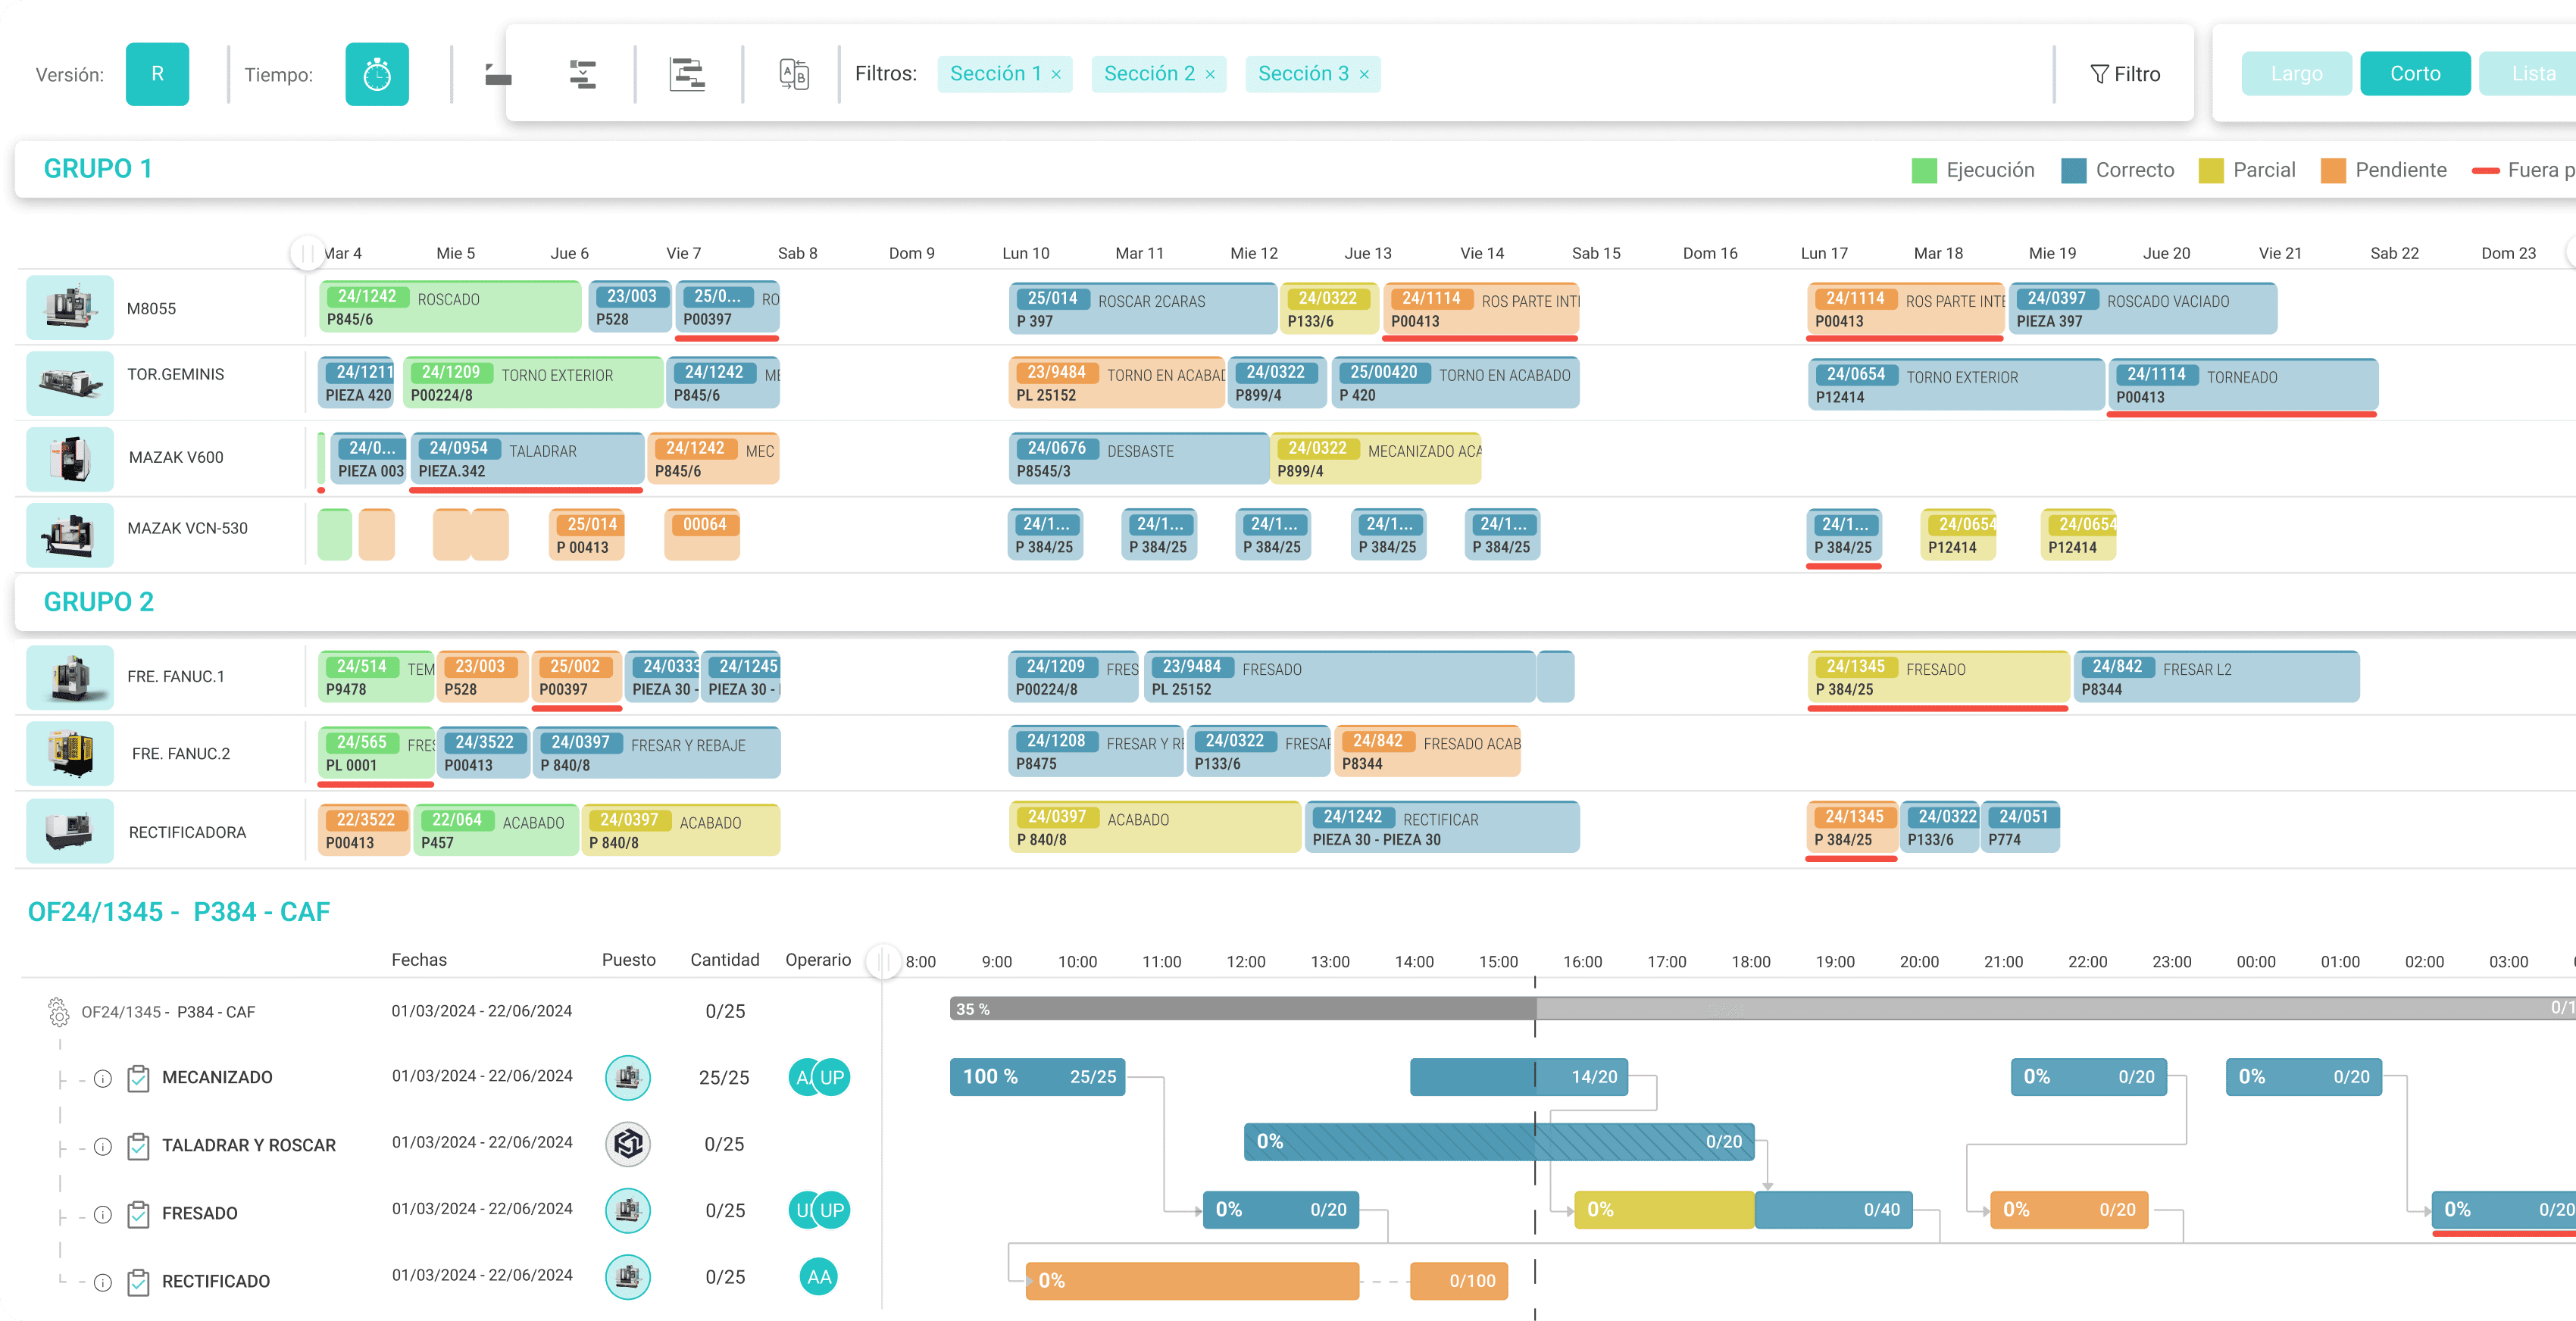Switch to the Corto view tab

pyautogui.click(x=2415, y=74)
